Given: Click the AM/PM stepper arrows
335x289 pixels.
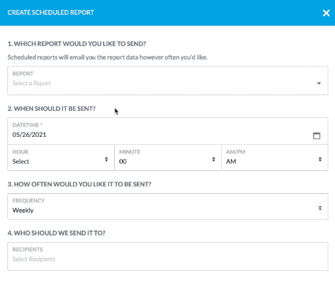Looking at the screenshot, I should click(x=320, y=159).
